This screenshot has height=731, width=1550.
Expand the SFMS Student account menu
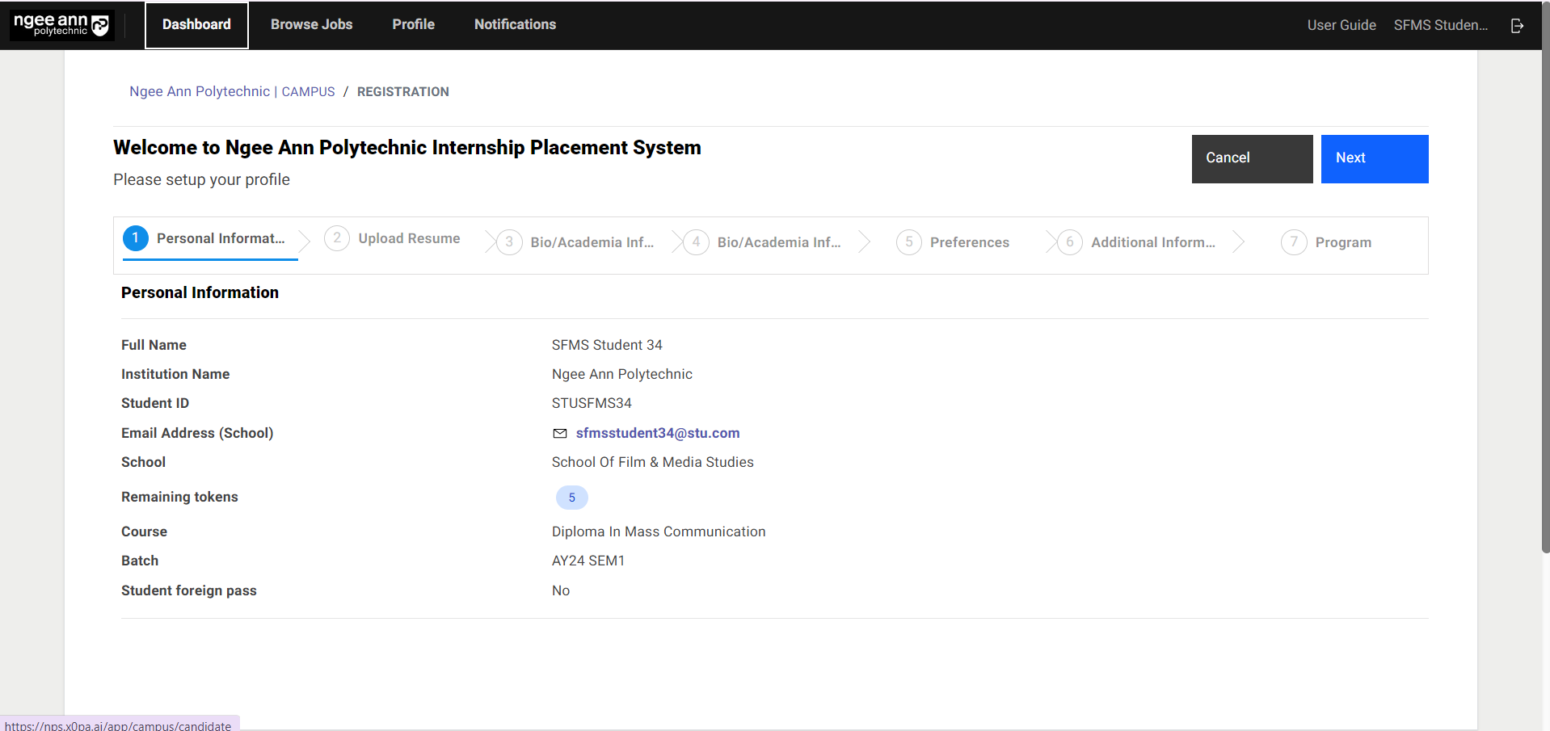[x=1440, y=25]
